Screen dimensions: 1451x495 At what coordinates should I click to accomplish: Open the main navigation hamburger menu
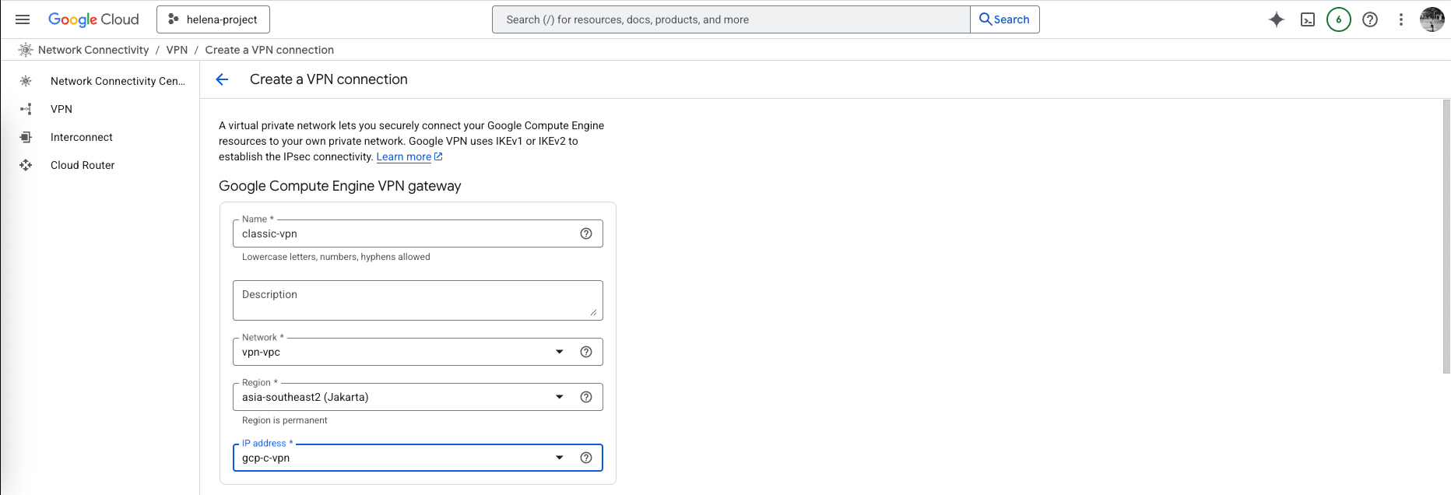pos(23,19)
